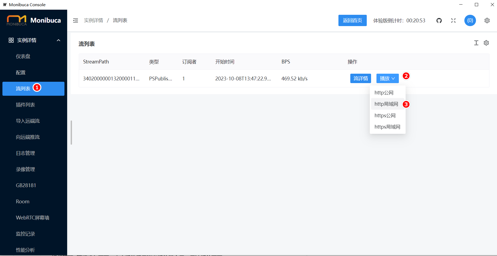Choose http局域网 from the play menu
The height and width of the screenshot is (256, 497).
click(x=388, y=104)
